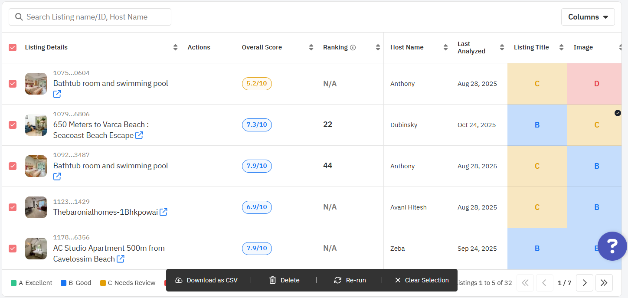Click Clear Selection button
628x298 pixels.
[422, 280]
